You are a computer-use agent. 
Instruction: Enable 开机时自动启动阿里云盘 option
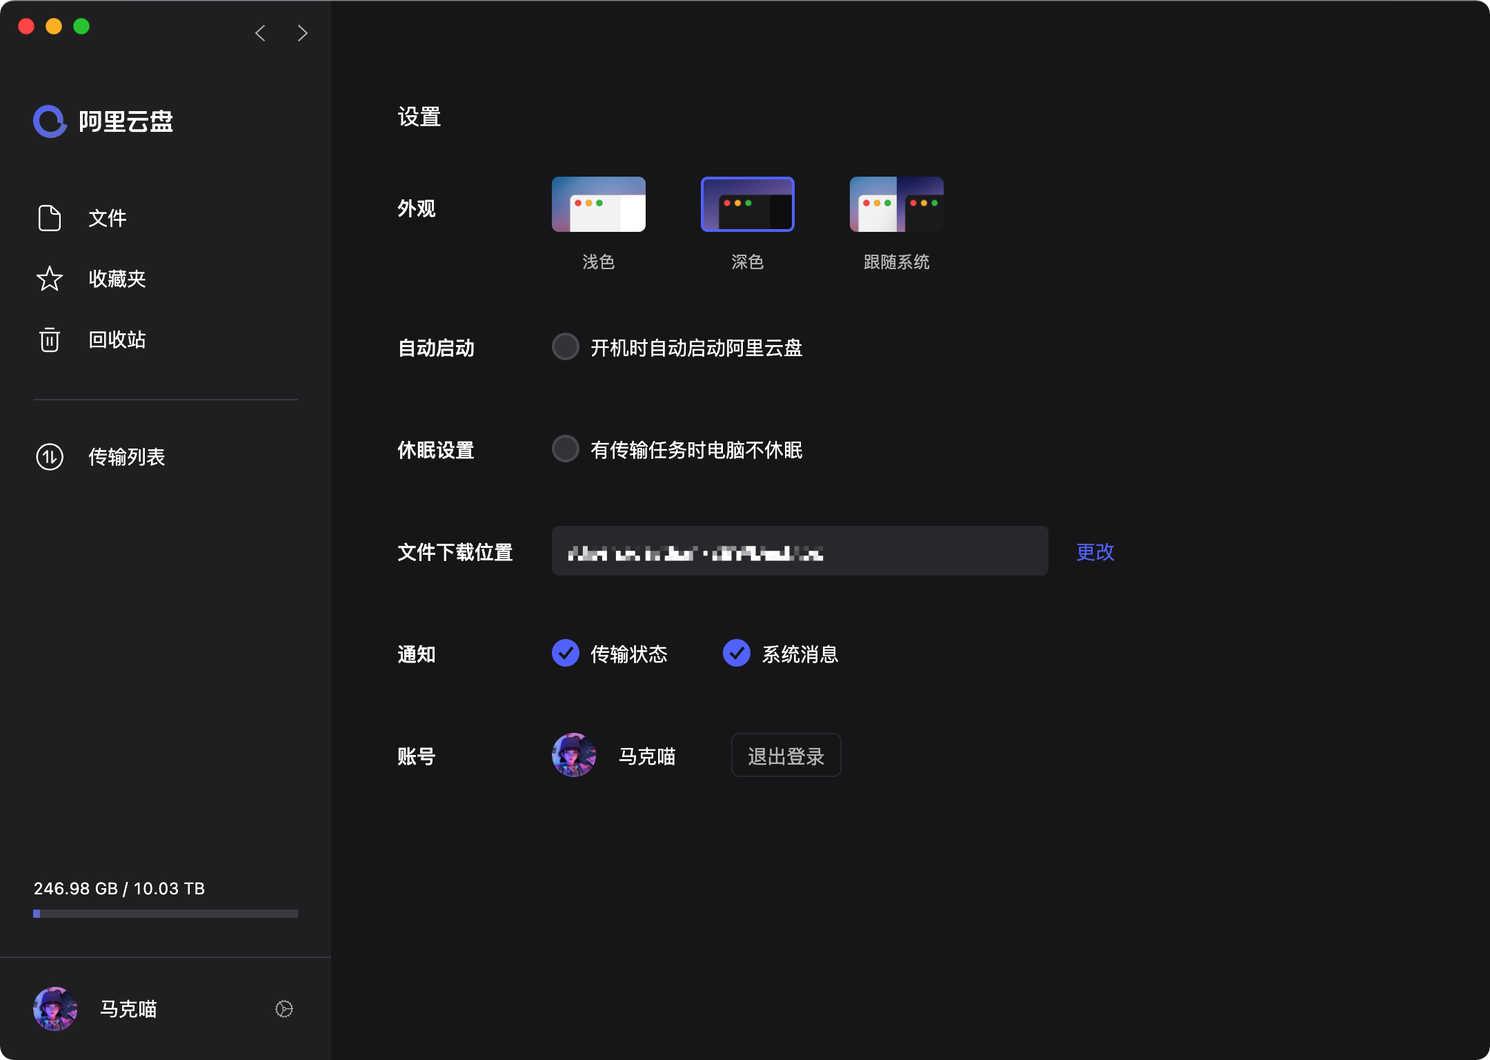click(x=566, y=347)
